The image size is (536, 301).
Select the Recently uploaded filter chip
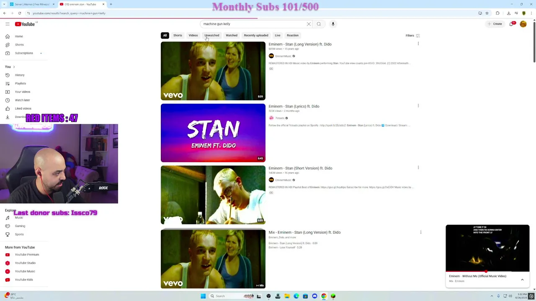coord(256,36)
